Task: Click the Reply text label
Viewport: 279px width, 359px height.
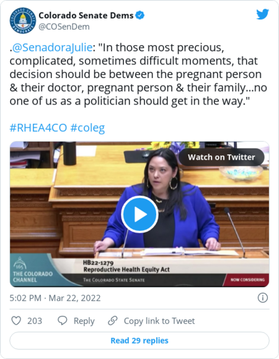Action: pos(84,321)
